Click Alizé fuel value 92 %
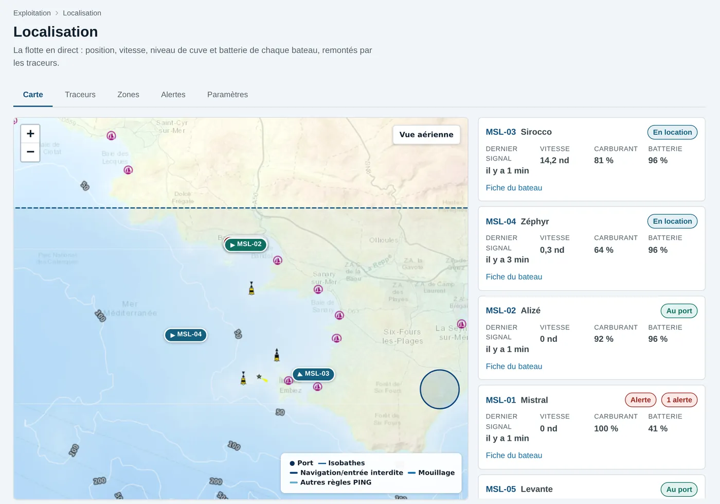 click(x=604, y=339)
